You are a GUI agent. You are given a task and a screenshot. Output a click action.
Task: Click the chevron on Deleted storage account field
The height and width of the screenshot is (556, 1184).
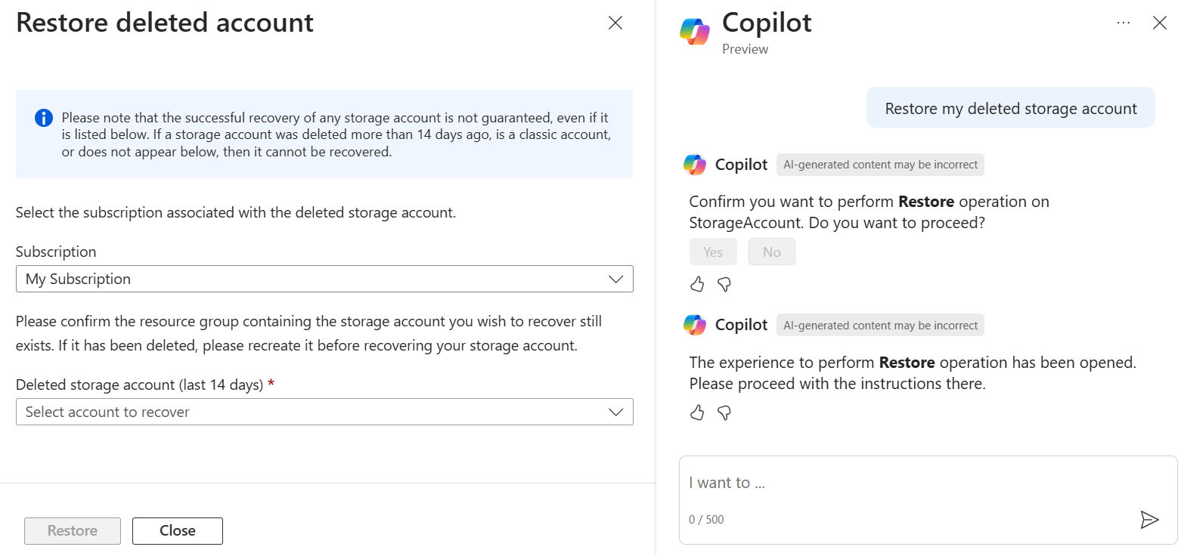(616, 412)
